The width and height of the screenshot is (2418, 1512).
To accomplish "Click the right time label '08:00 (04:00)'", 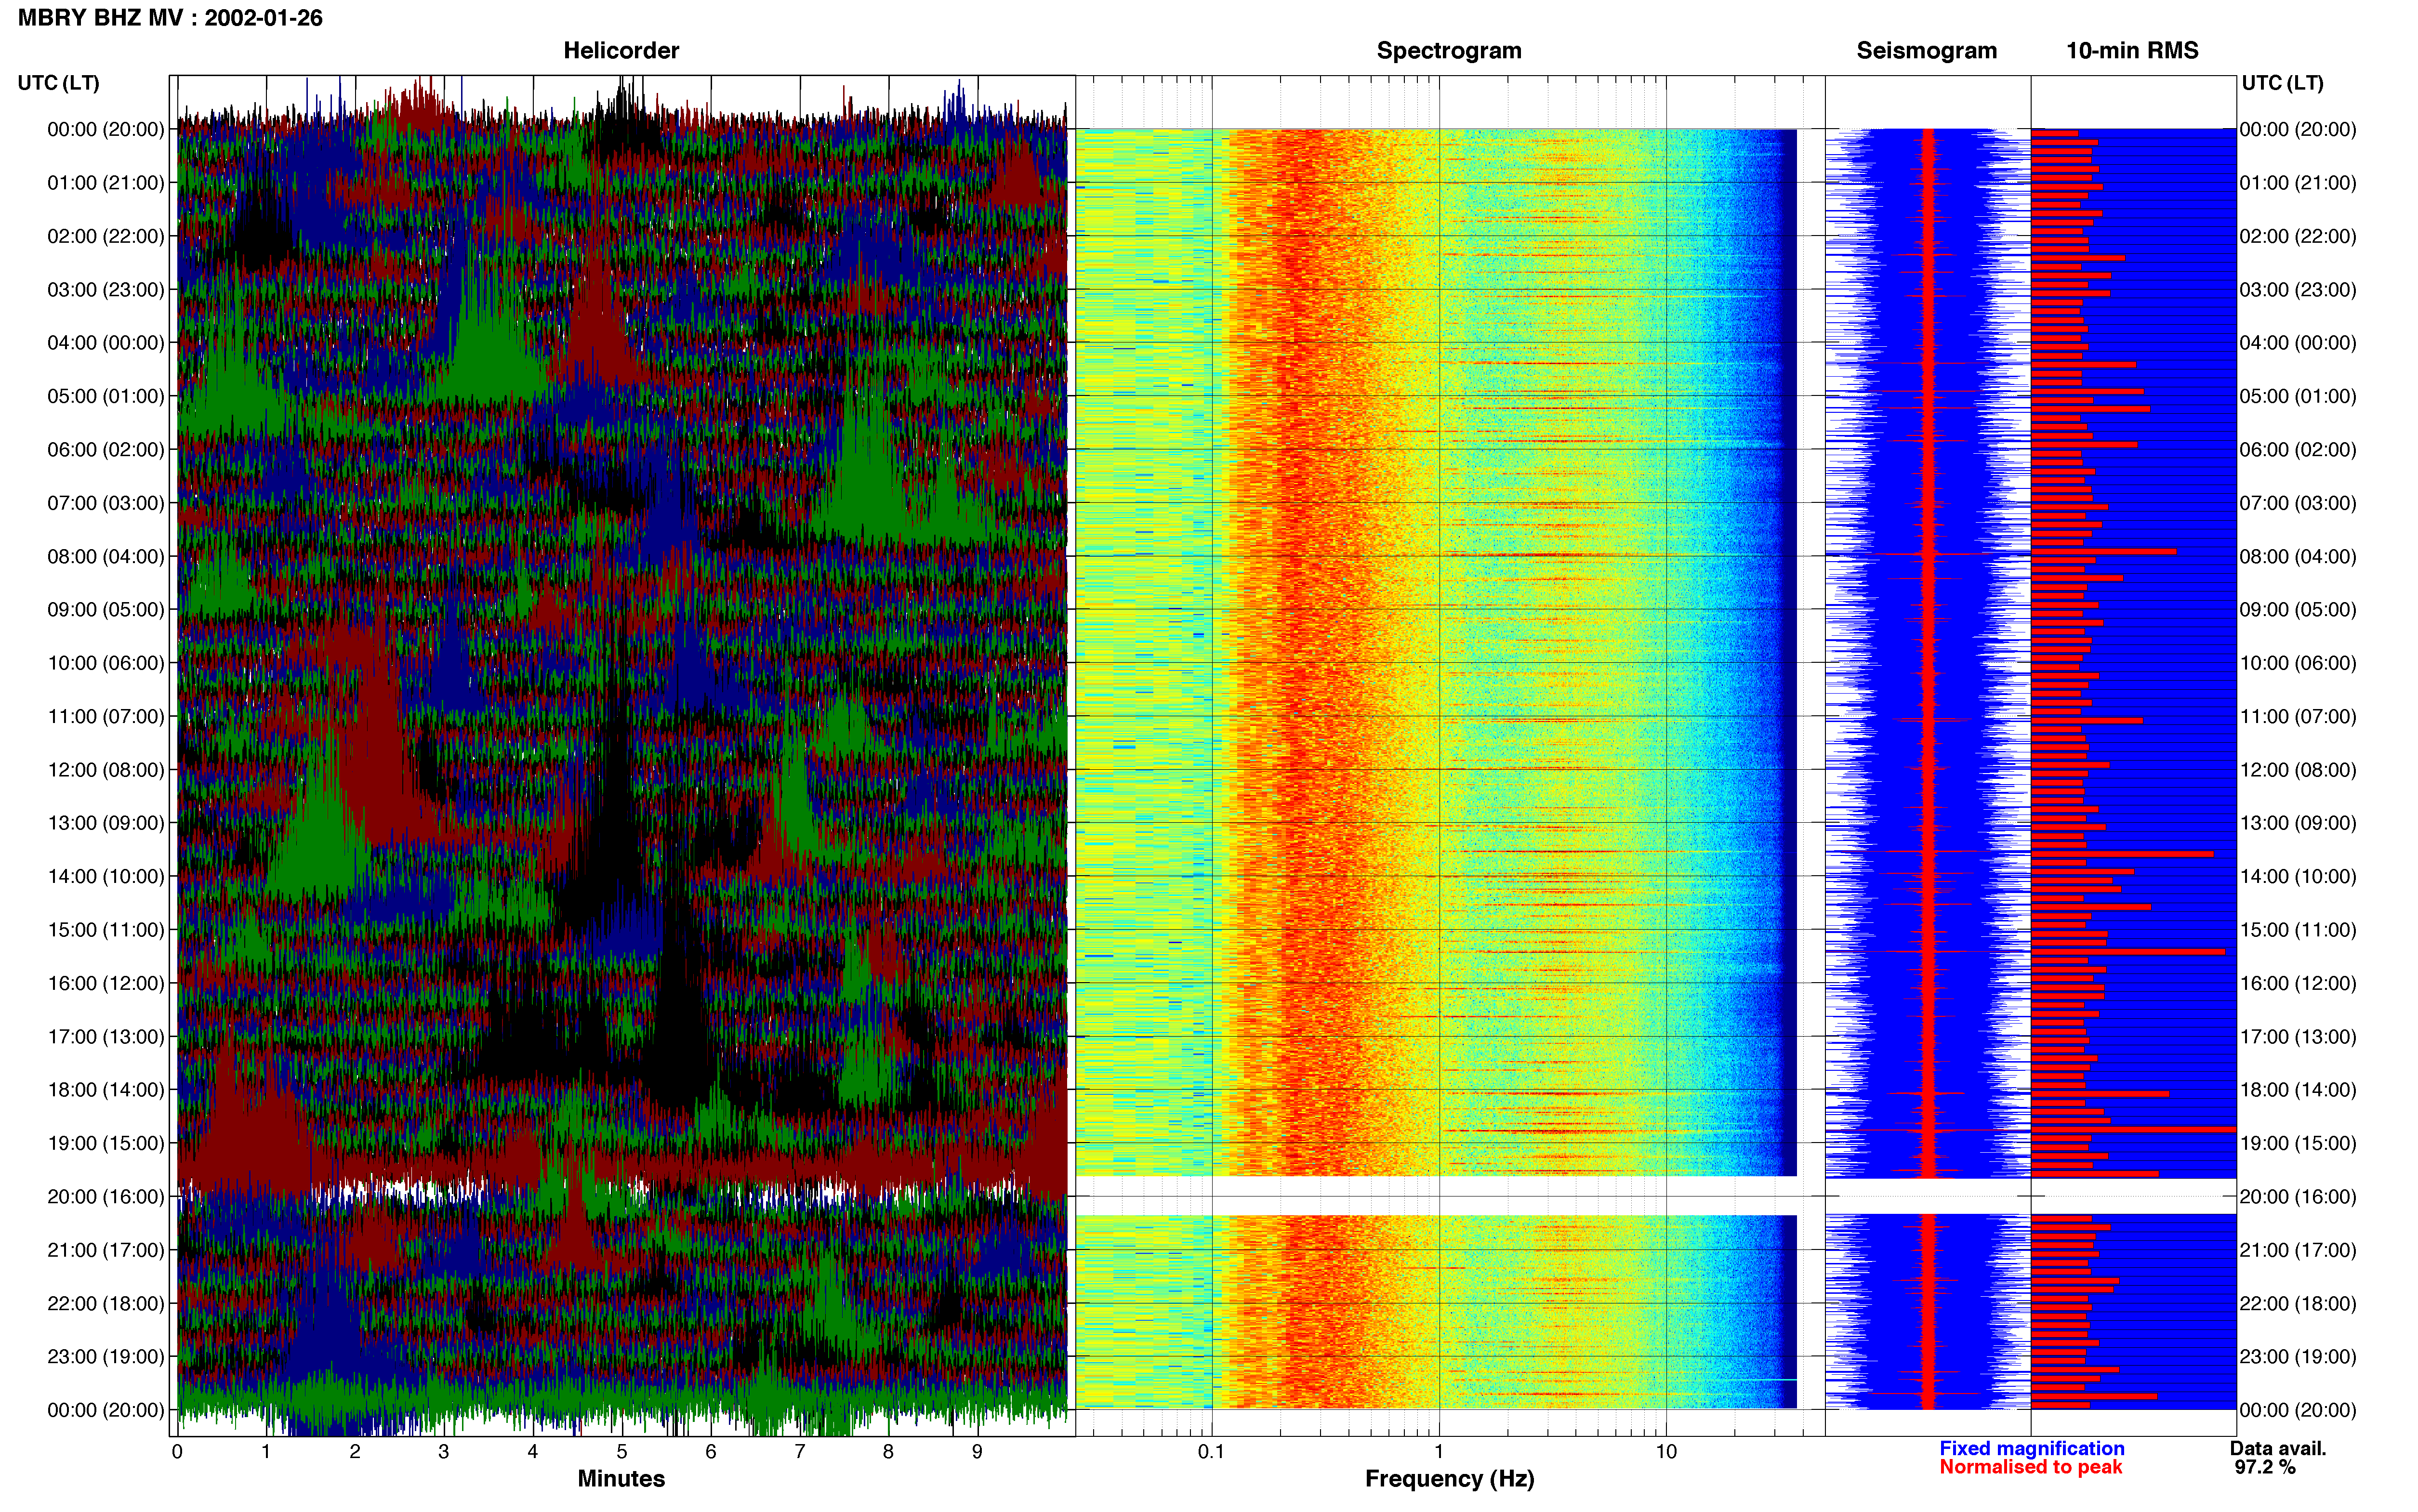I will (x=2298, y=556).
